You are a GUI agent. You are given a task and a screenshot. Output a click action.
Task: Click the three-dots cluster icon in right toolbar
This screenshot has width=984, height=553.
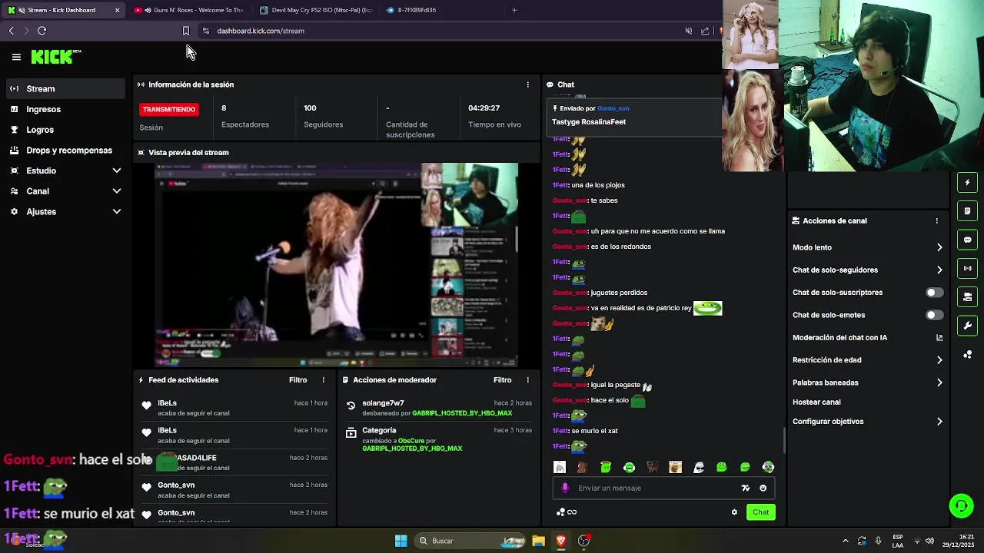pos(967,354)
